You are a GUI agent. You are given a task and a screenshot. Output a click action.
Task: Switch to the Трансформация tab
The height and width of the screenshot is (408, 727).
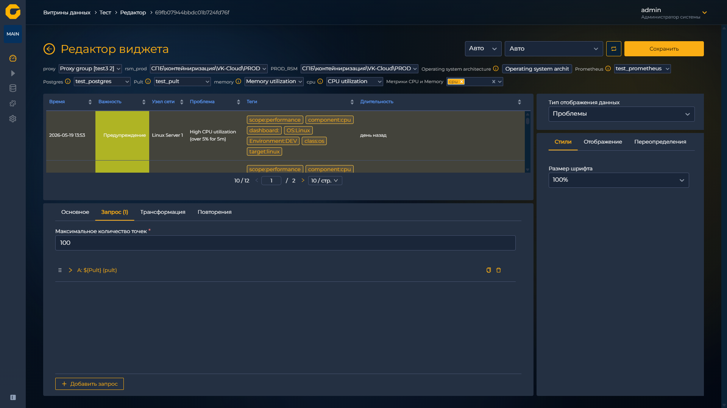click(163, 212)
